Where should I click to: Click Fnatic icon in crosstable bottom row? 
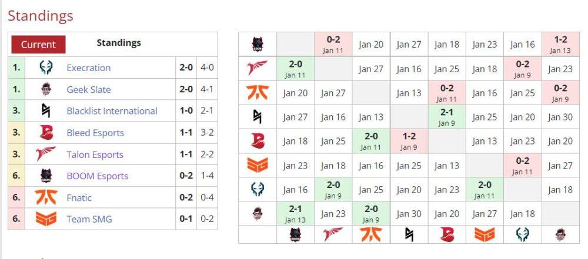click(371, 235)
